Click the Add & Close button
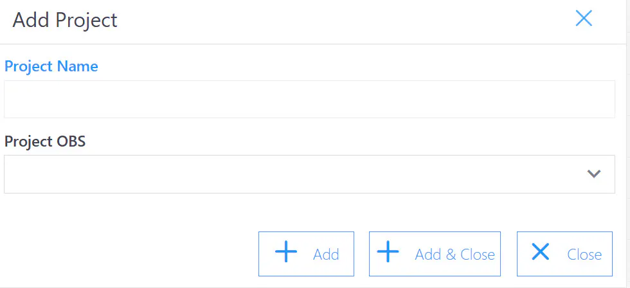630x288 pixels. [x=435, y=254]
